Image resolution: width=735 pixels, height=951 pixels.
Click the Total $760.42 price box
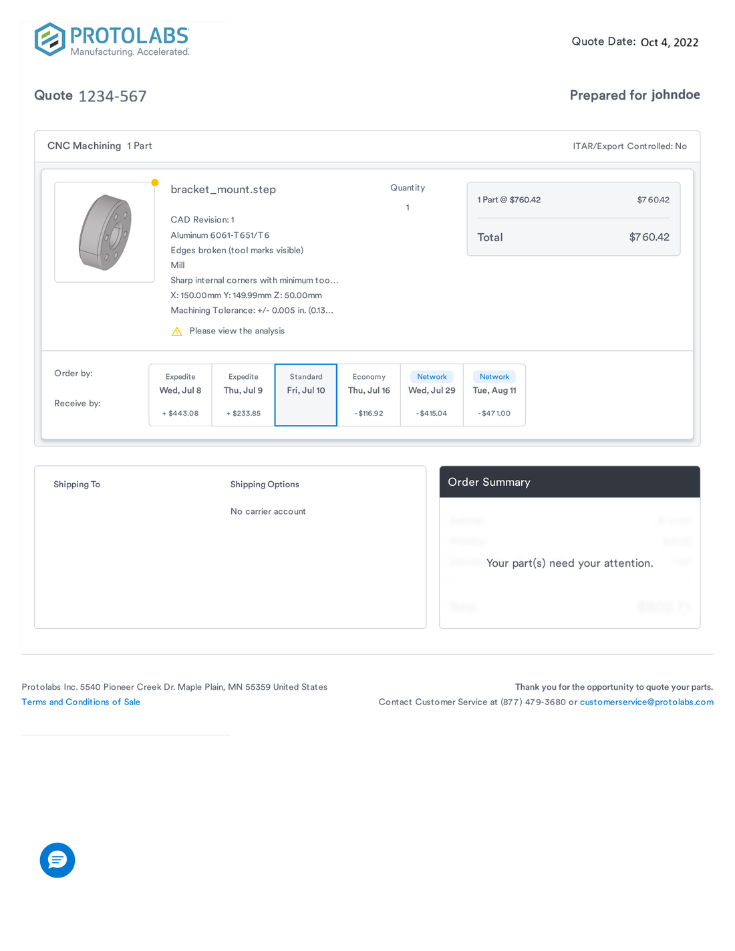[573, 237]
